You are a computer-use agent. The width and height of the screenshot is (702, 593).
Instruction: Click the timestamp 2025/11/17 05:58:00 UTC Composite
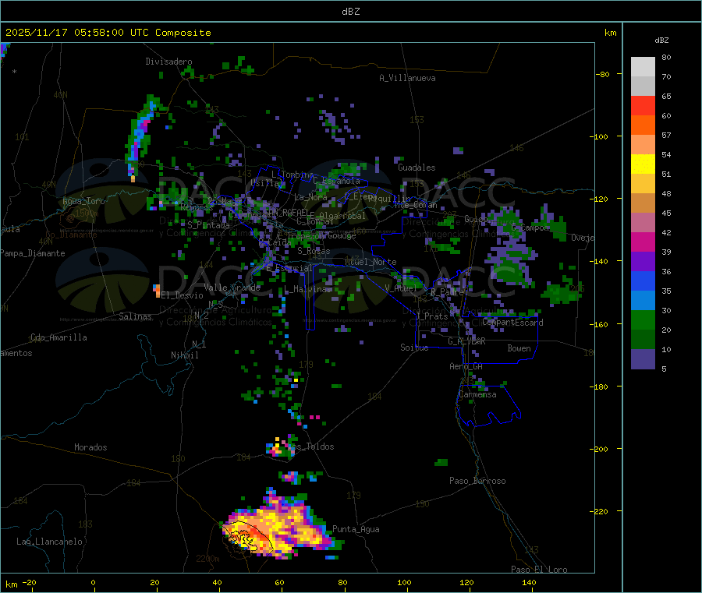click(x=108, y=33)
